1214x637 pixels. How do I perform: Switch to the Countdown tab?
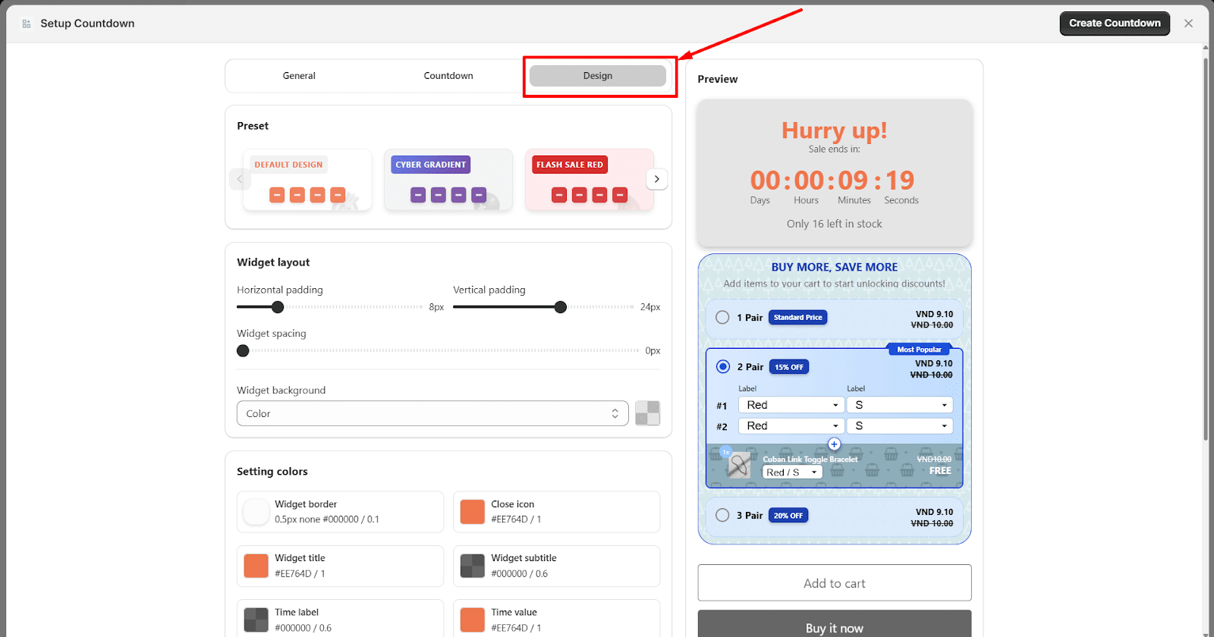pos(448,76)
